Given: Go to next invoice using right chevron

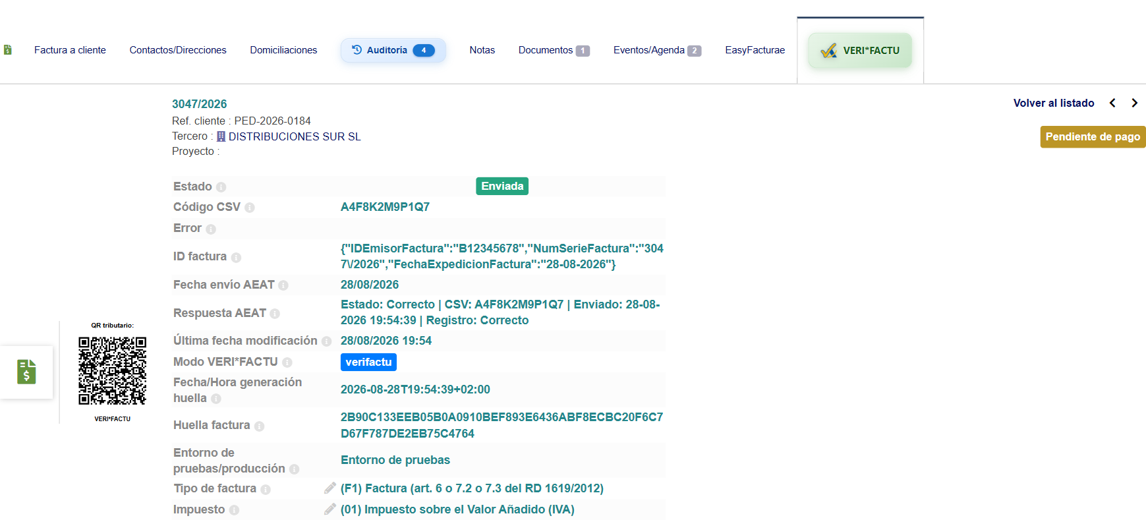Looking at the screenshot, I should click(x=1134, y=103).
